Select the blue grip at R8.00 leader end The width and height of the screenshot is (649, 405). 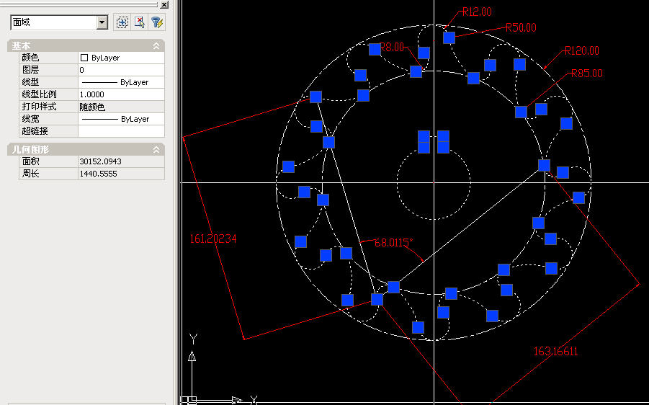tap(416, 71)
